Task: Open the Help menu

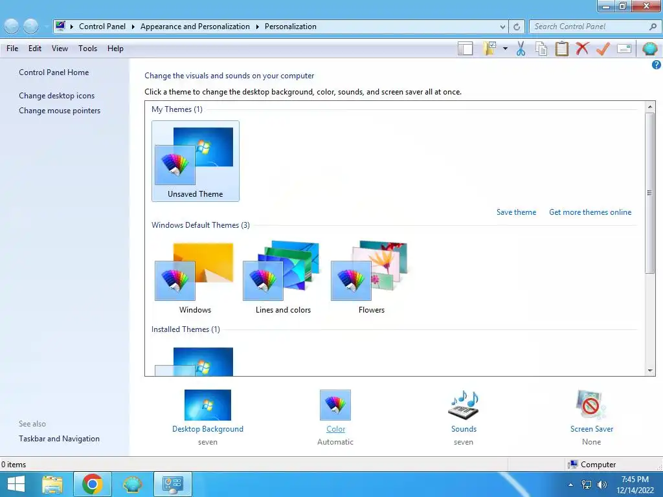Action: point(115,48)
